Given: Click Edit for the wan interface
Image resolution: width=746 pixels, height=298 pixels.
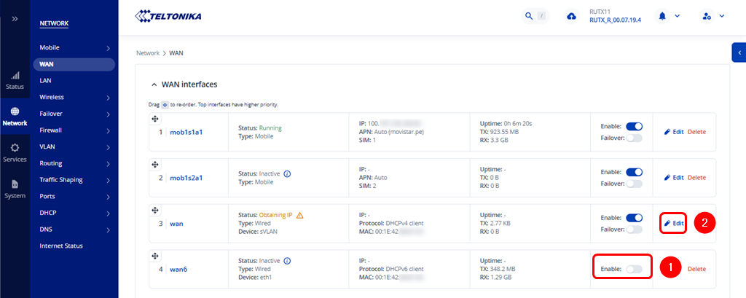Looking at the screenshot, I should tap(674, 223).
